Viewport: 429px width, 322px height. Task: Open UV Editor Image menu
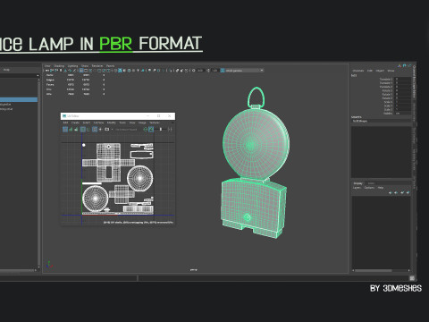click(x=142, y=123)
